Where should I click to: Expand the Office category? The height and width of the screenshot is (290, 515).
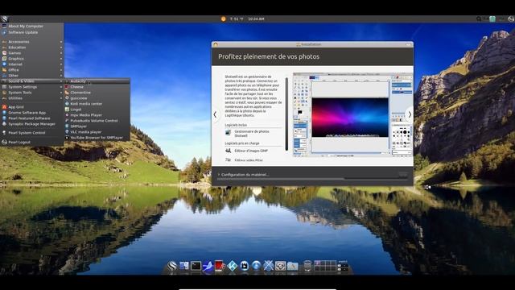point(32,70)
